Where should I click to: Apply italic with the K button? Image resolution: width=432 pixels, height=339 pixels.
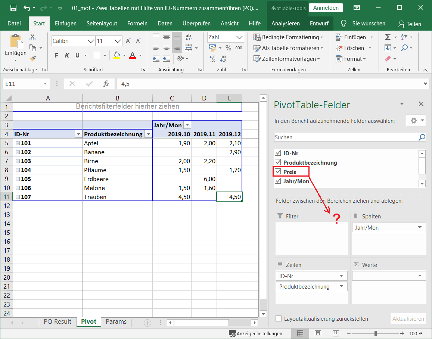67,55
